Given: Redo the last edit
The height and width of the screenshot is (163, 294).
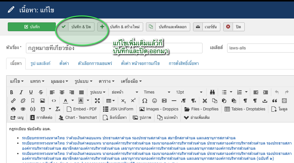Looking at the screenshot, I should click(x=287, y=92).
